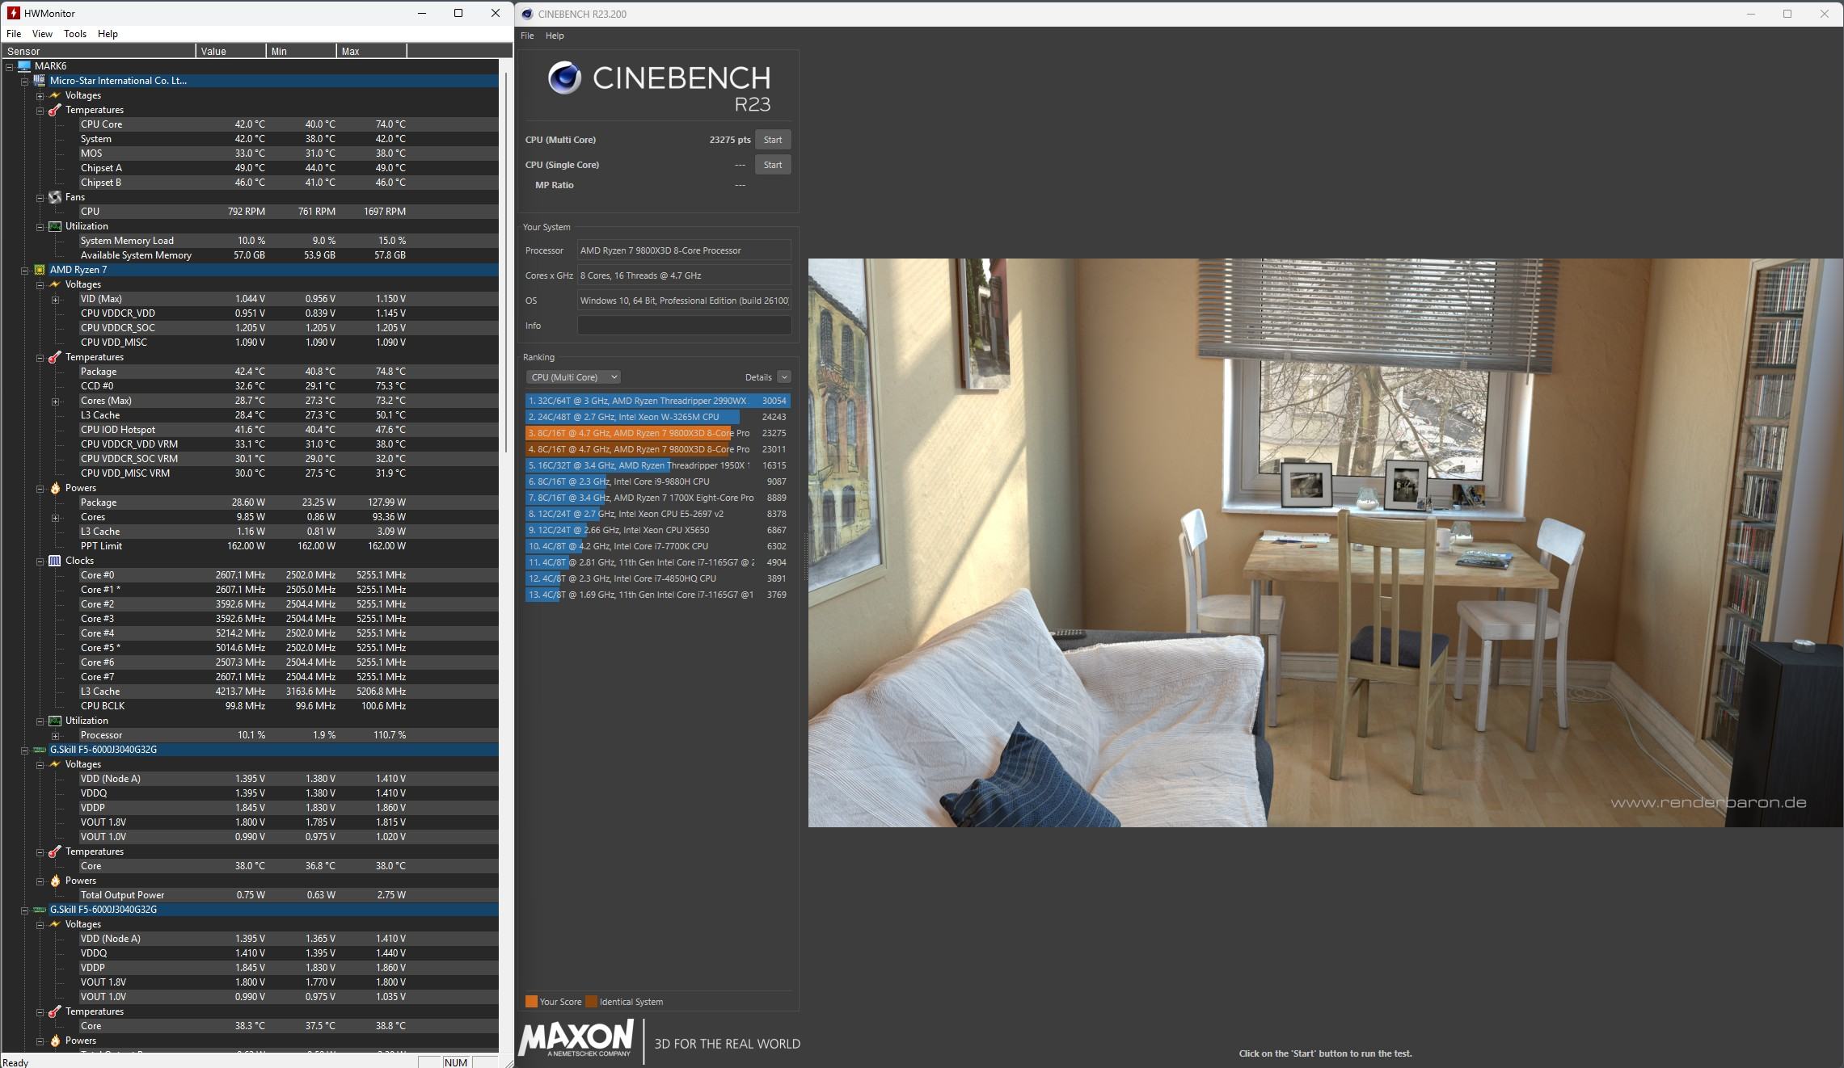
Task: Click the Details dropdown arrow in Ranking
Action: click(x=783, y=377)
